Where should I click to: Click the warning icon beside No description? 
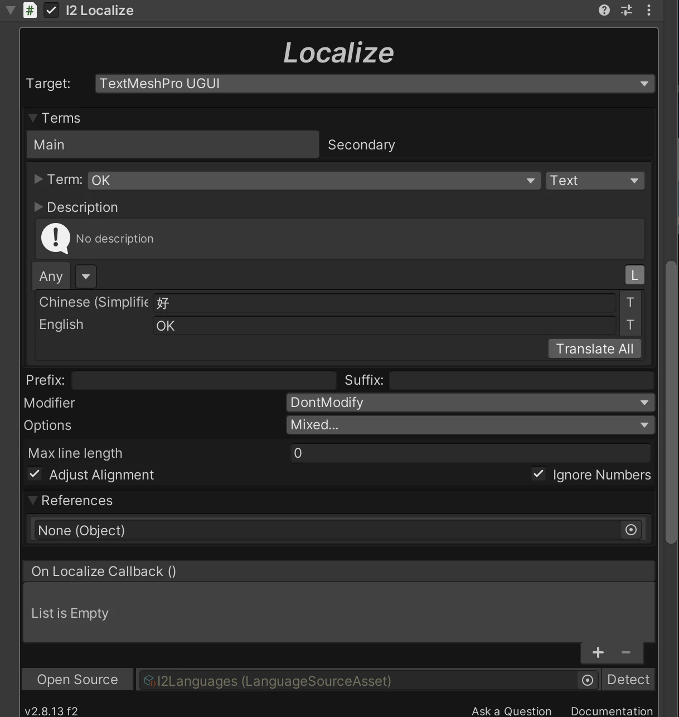[56, 238]
